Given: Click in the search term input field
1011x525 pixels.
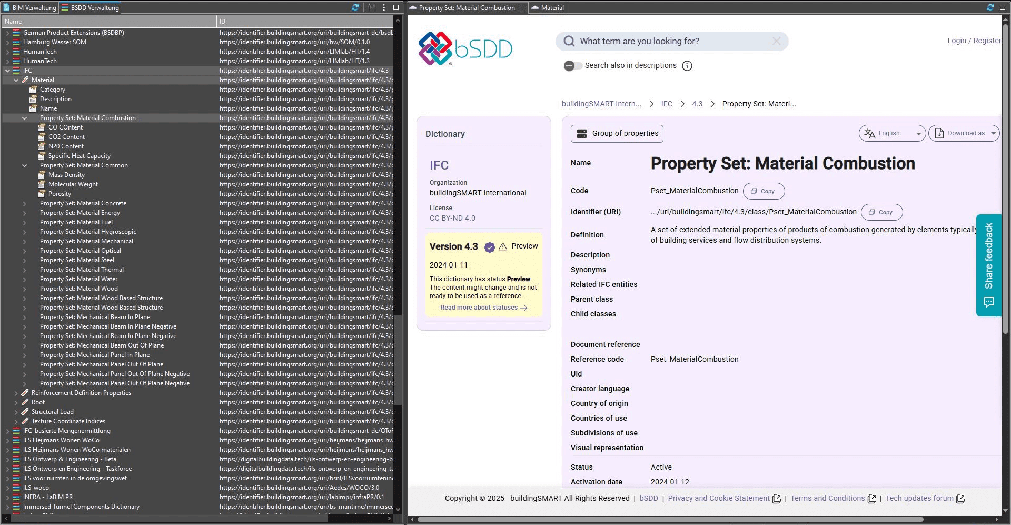Looking at the screenshot, I should click(x=672, y=41).
